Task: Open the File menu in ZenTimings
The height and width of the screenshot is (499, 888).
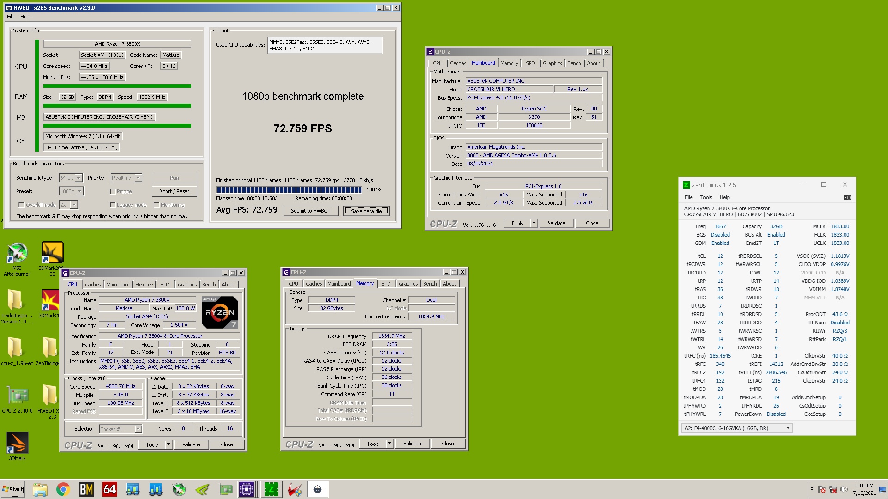Action: pos(689,197)
